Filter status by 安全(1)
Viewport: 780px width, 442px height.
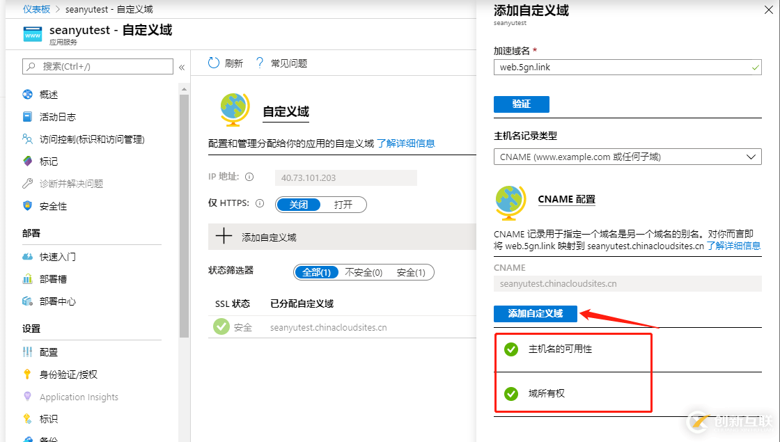coord(411,273)
